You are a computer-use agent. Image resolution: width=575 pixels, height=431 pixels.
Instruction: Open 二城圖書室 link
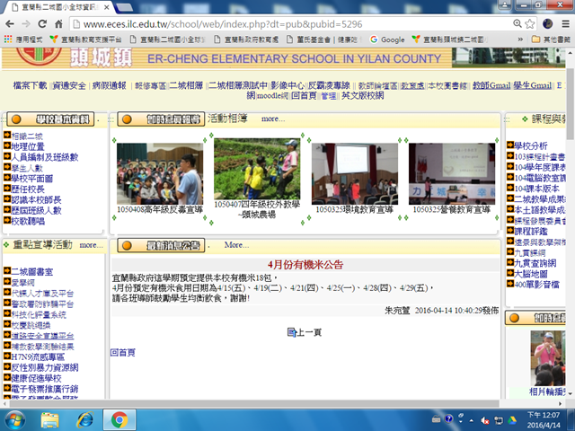point(32,272)
